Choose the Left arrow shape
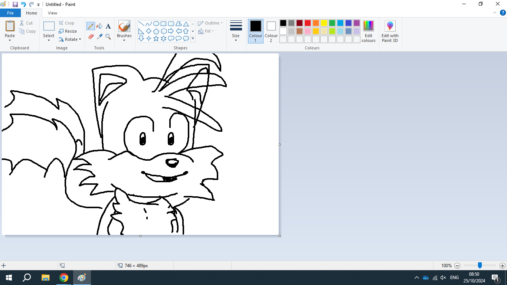 click(179, 31)
